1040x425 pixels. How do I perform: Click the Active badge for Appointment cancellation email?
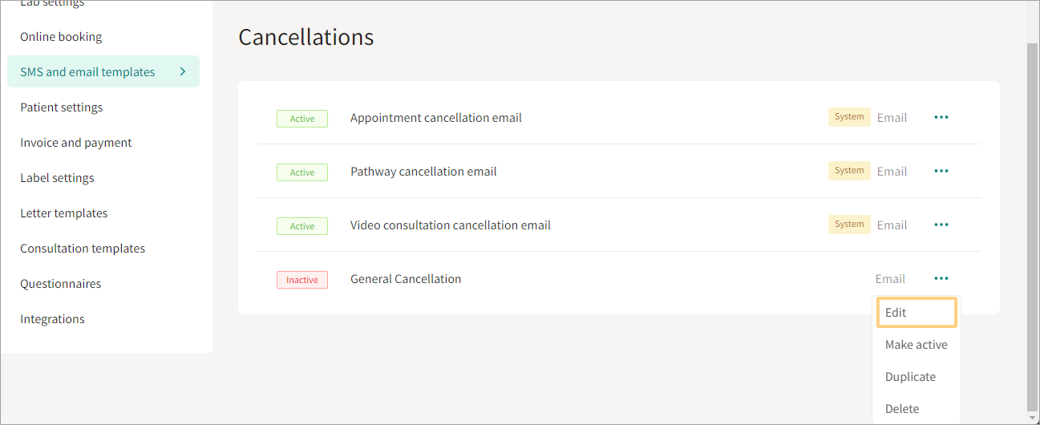click(x=302, y=119)
